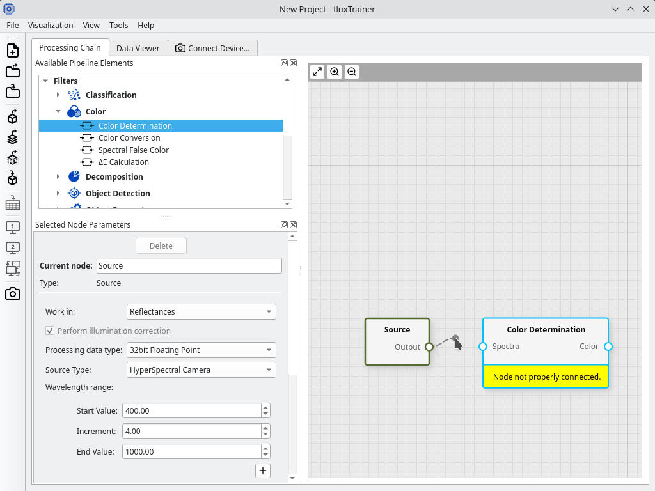Close the Available Pipeline Elements panel
655x491 pixels.
pos(293,63)
